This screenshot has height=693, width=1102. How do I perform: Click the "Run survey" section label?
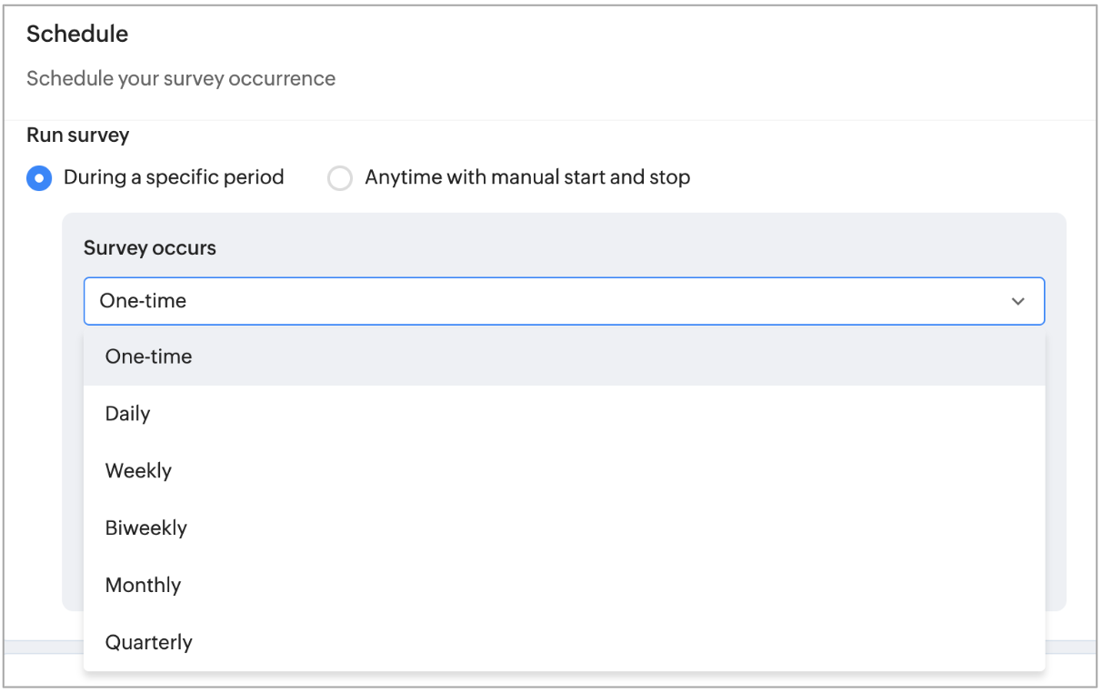click(77, 136)
